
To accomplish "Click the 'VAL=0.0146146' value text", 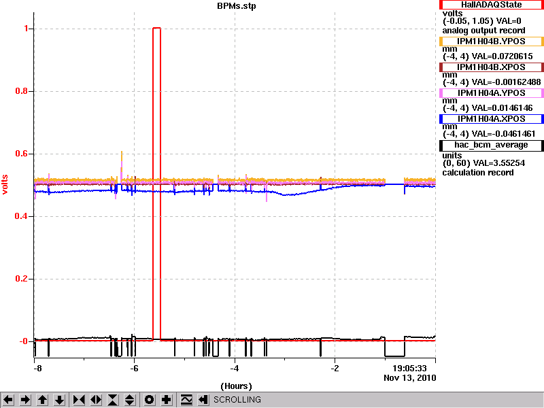I will click(x=502, y=108).
